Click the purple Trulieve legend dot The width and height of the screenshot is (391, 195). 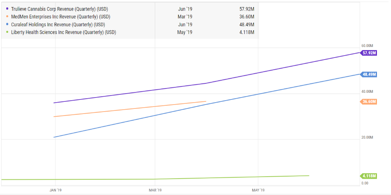pos(7,9)
